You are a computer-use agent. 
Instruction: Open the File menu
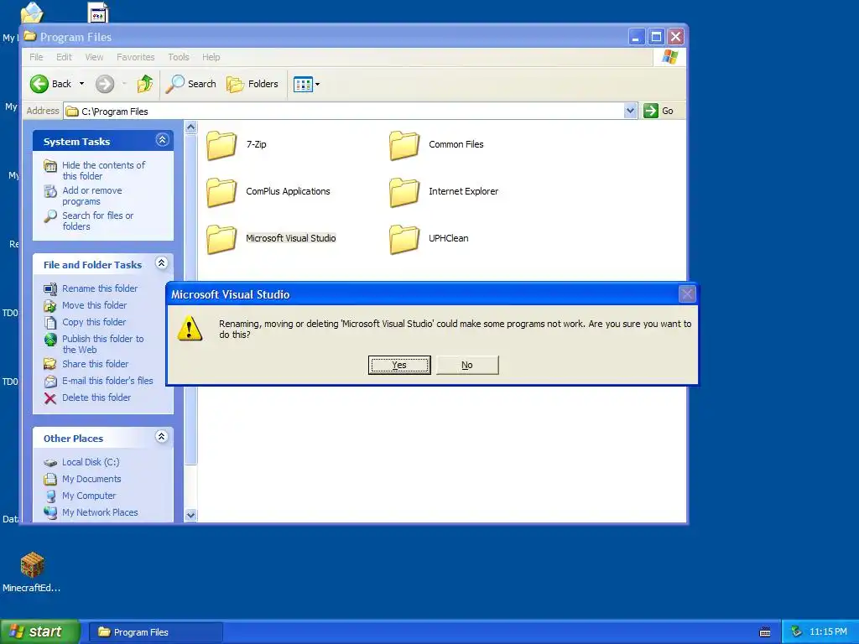coord(36,57)
